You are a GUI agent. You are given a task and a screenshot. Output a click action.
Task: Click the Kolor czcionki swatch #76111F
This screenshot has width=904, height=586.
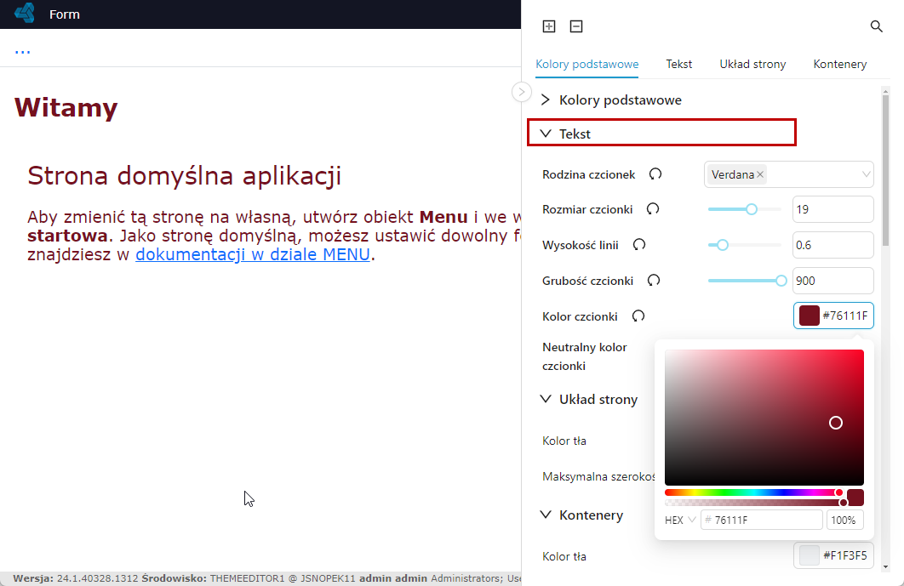coord(809,316)
